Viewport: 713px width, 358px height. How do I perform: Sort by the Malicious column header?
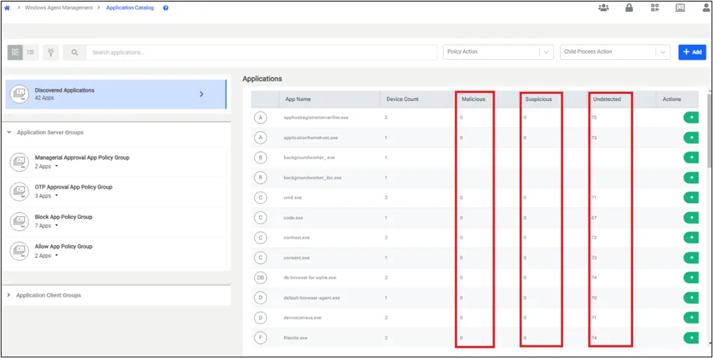pyautogui.click(x=473, y=99)
